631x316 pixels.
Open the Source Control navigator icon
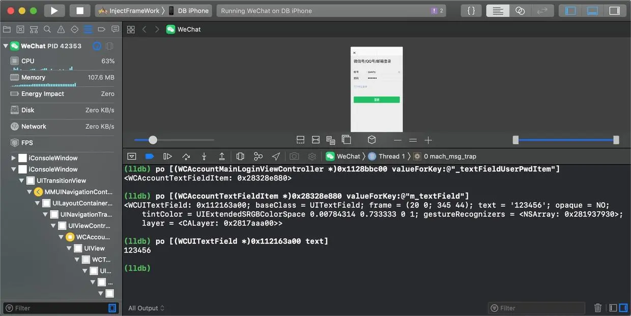20,29
